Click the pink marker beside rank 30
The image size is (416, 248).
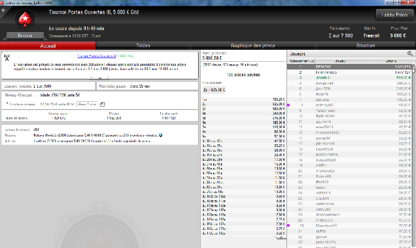289,226
